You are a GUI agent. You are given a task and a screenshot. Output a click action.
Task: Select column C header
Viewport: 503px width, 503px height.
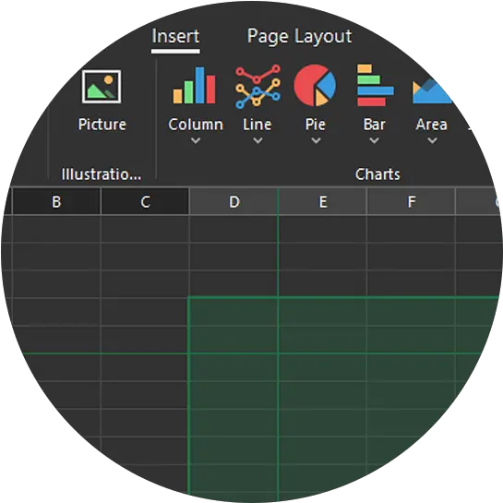pyautogui.click(x=145, y=201)
